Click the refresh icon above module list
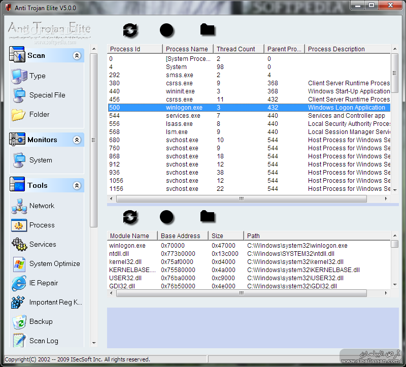 (130, 217)
